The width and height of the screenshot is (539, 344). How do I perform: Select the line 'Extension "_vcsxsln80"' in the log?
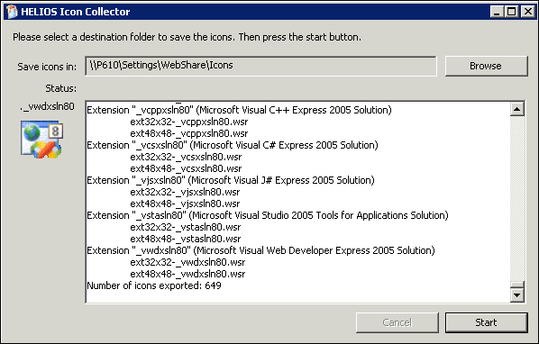coord(233,145)
